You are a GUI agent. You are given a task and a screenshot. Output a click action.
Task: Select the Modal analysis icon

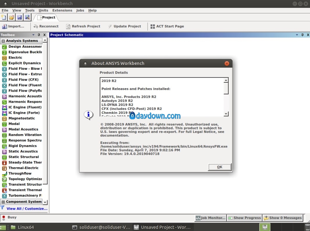[4, 124]
